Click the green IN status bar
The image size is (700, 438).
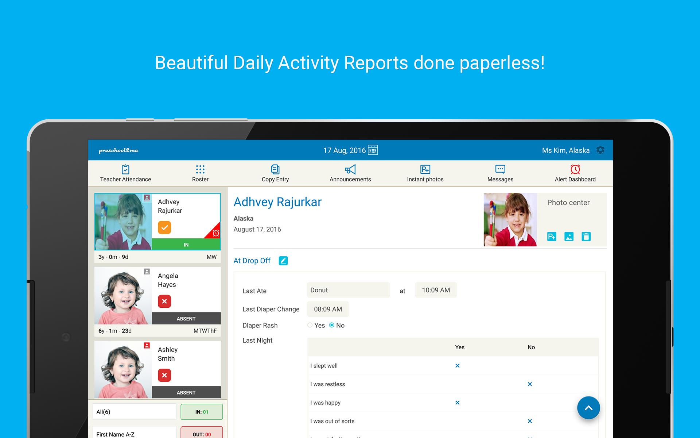coord(186,245)
